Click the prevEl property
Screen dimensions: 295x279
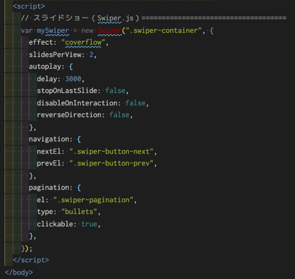[x=49, y=163]
